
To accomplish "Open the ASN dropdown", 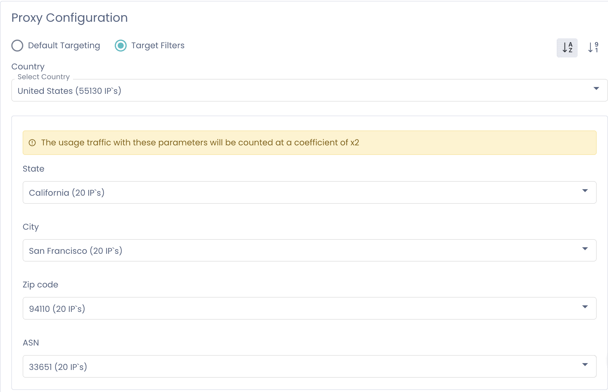I will point(585,365).
